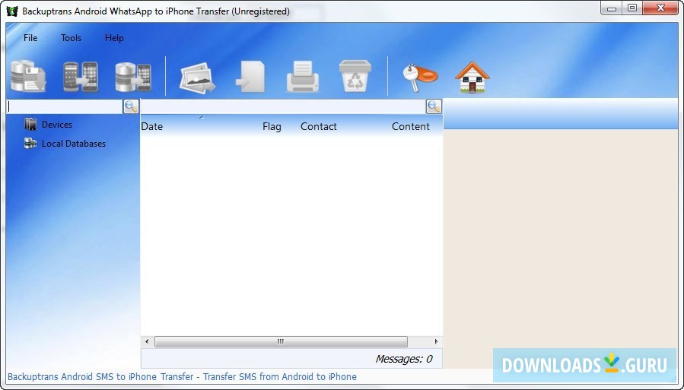Image resolution: width=684 pixels, height=390 pixels.
Task: Close the Backuptrans window
Action: pyautogui.click(x=660, y=8)
